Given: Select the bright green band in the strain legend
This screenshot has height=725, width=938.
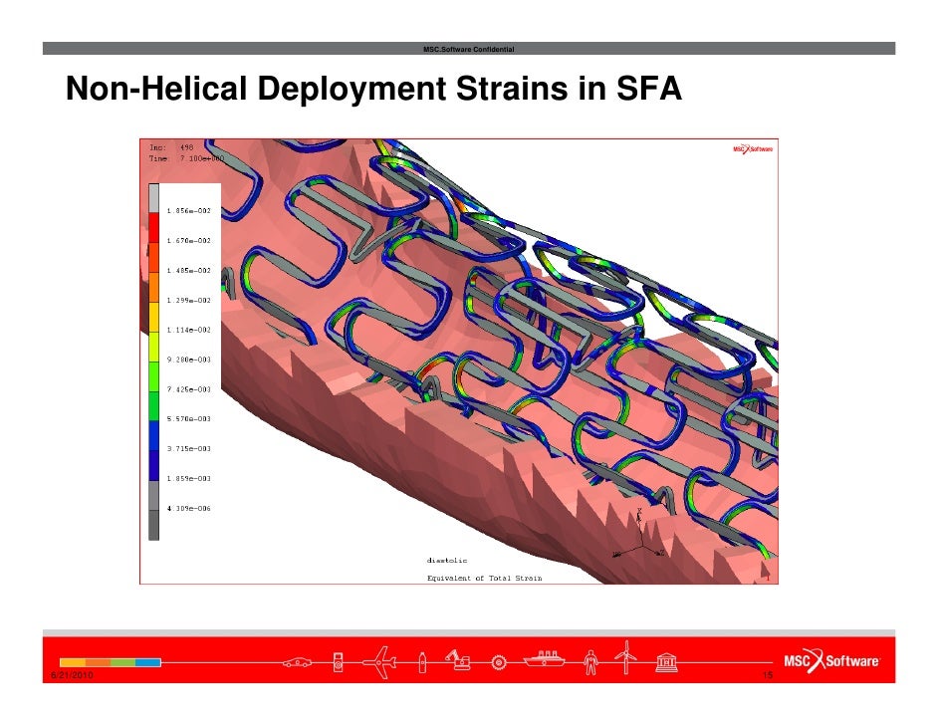Looking at the screenshot, I should (153, 376).
